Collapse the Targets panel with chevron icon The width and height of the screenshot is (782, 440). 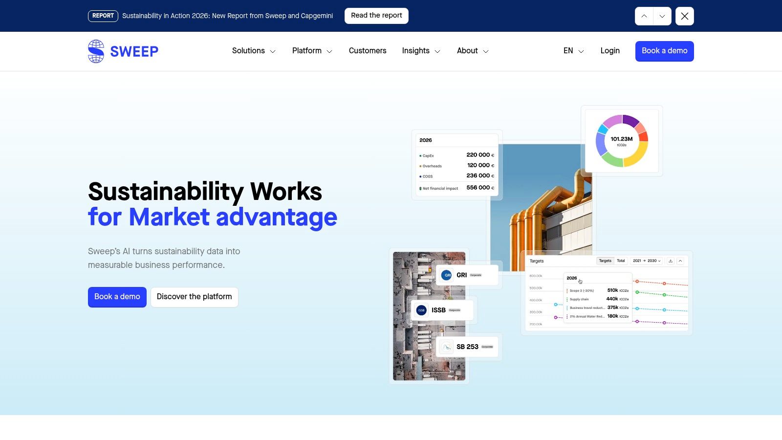pyautogui.click(x=680, y=261)
